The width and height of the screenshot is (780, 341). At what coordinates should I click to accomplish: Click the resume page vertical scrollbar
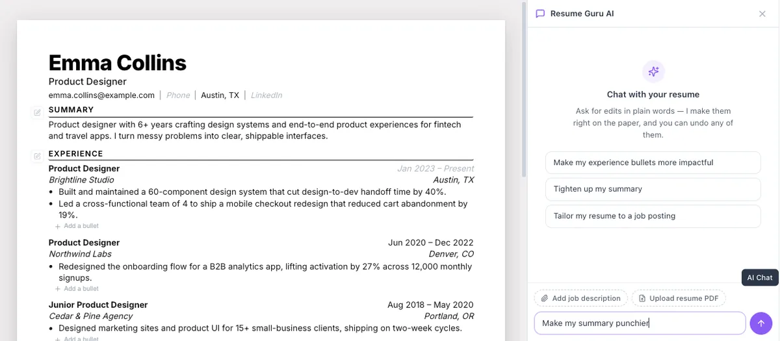coord(523,89)
